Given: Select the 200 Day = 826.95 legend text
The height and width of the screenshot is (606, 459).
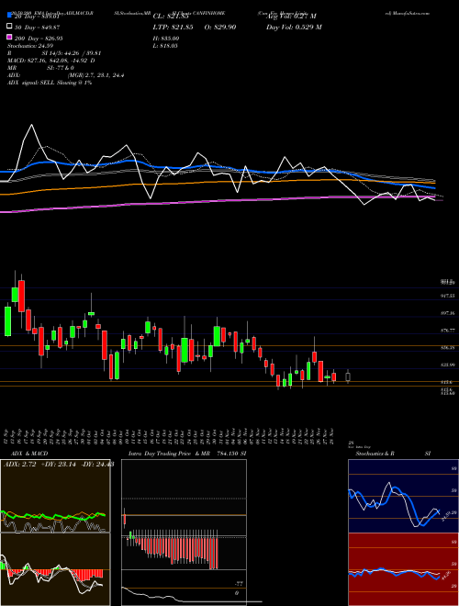Looking at the screenshot, I should 39,39.
